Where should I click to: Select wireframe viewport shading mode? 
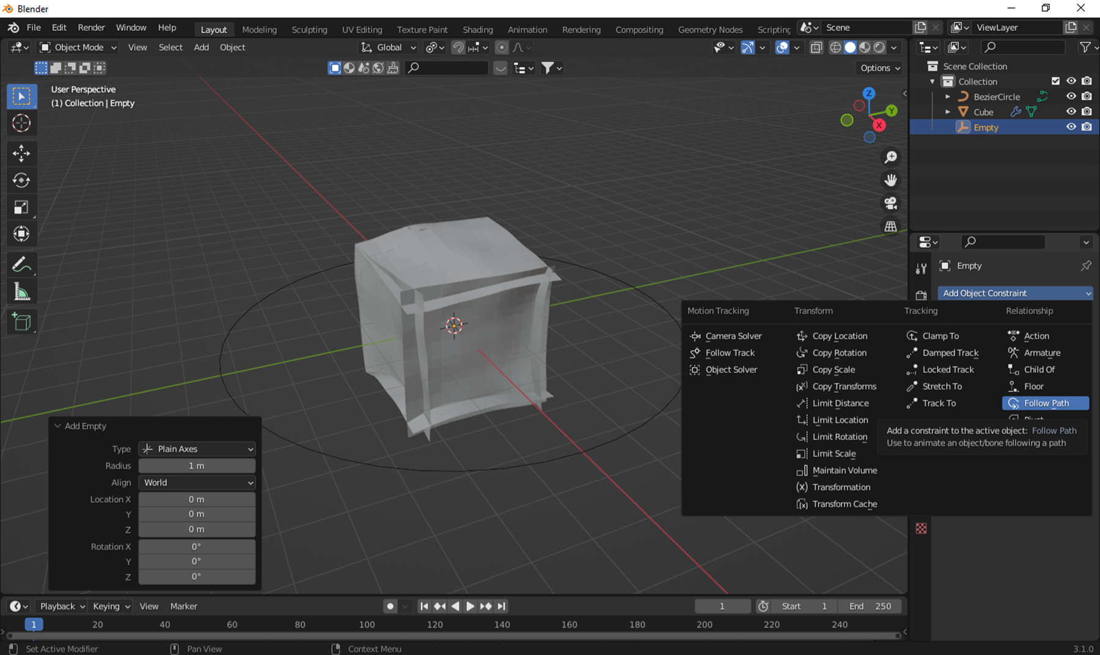point(835,48)
